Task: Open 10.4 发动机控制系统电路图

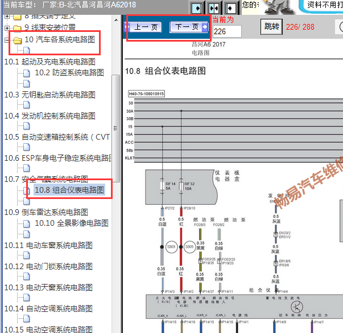Action: pyautogui.click(x=49, y=116)
